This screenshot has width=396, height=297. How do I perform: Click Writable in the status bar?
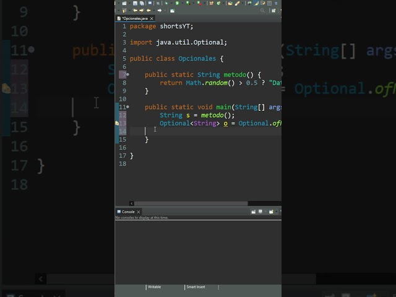tap(154, 287)
